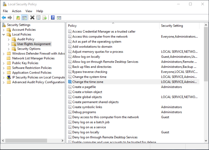This screenshot has width=209, height=150.
Task: Open the View menu
Action: (29, 11)
